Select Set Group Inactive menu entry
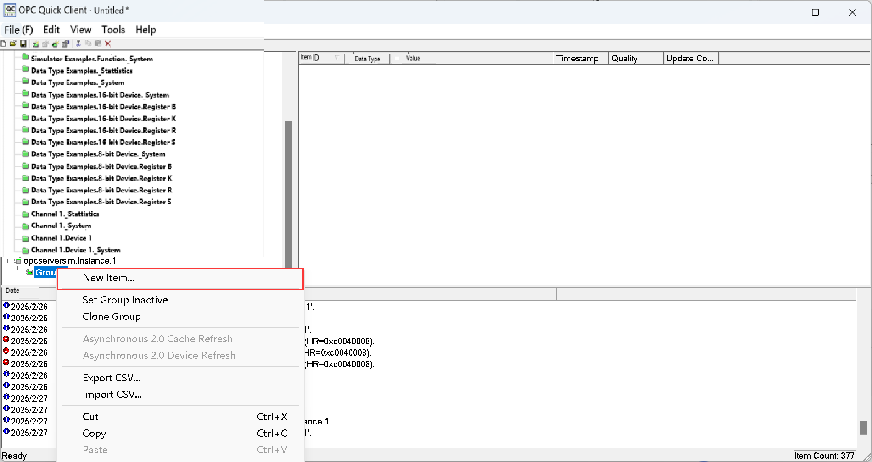 click(125, 300)
